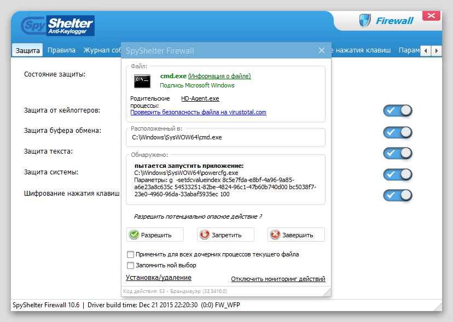Image resolution: width=453 pixels, height=322 pixels.
Task: Click the Firewall shield icon
Action: (x=365, y=21)
